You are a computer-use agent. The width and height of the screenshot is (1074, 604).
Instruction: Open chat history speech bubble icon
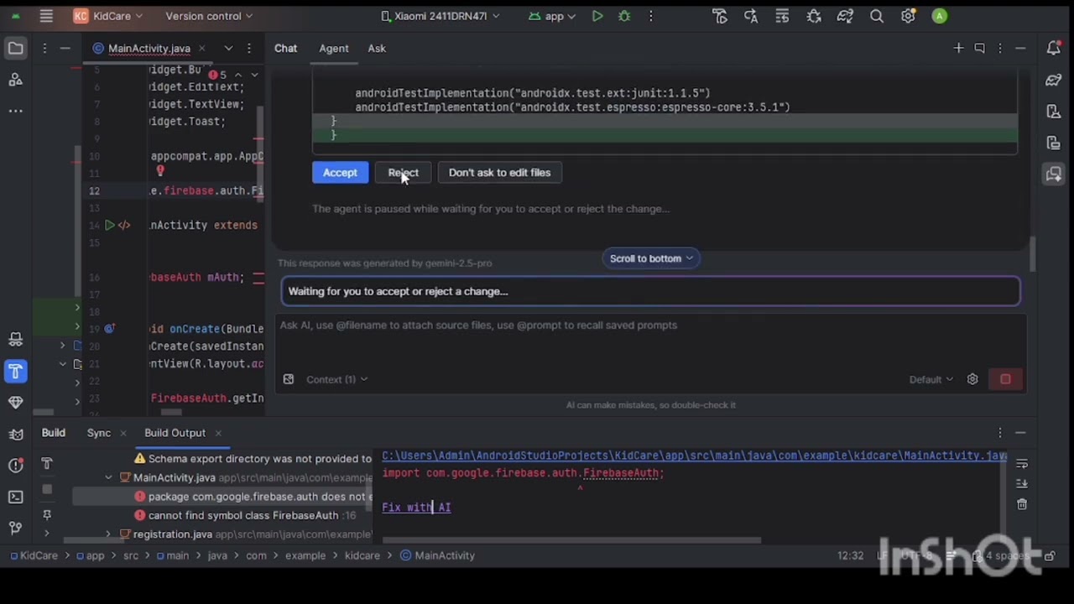coord(979,49)
